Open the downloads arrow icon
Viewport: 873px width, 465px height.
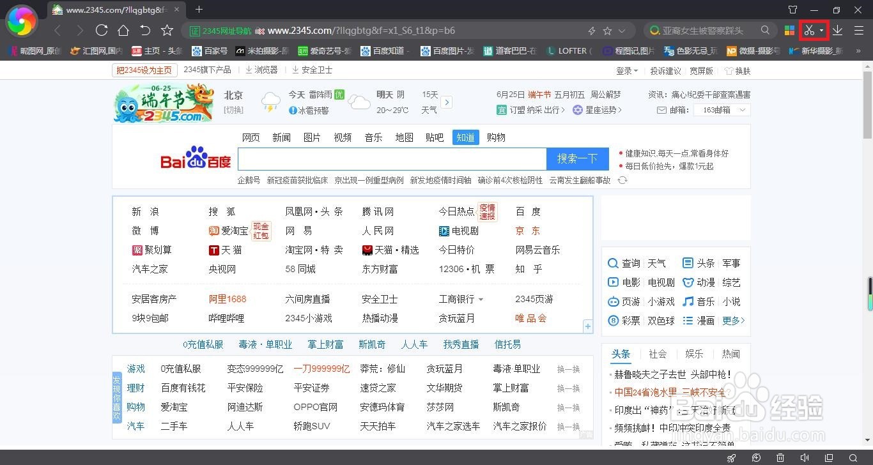coord(837,31)
